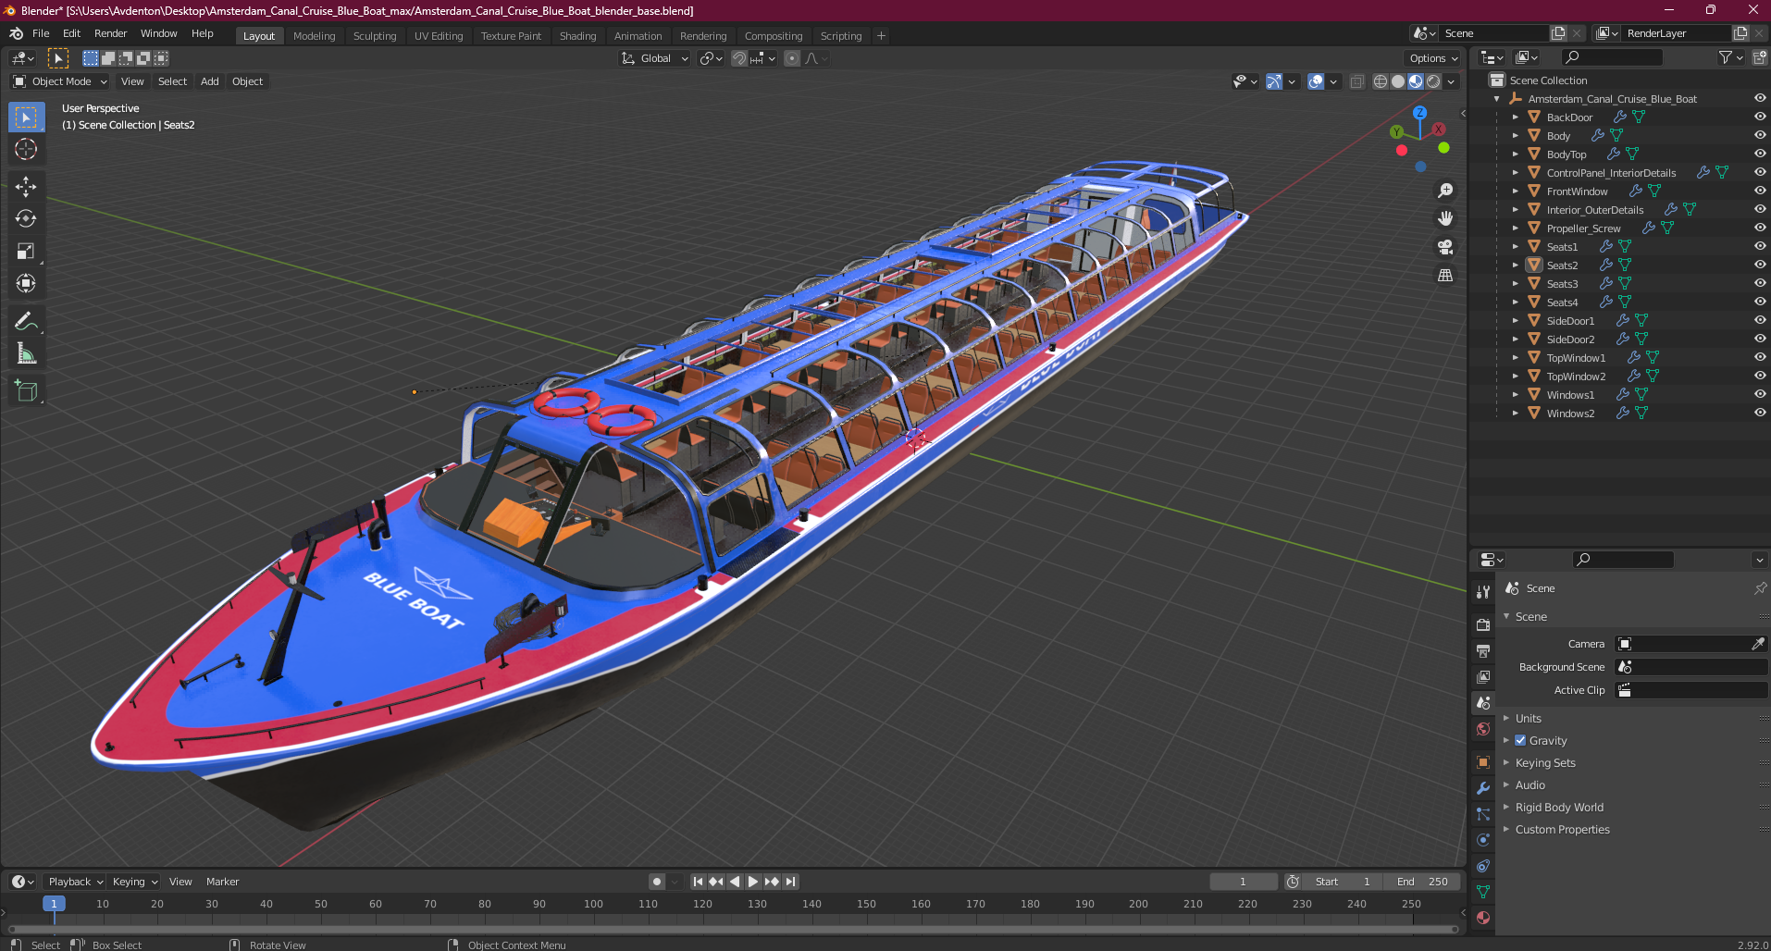This screenshot has height=951, width=1771.
Task: Hide the FrontWindow object in outliner
Action: point(1760,191)
